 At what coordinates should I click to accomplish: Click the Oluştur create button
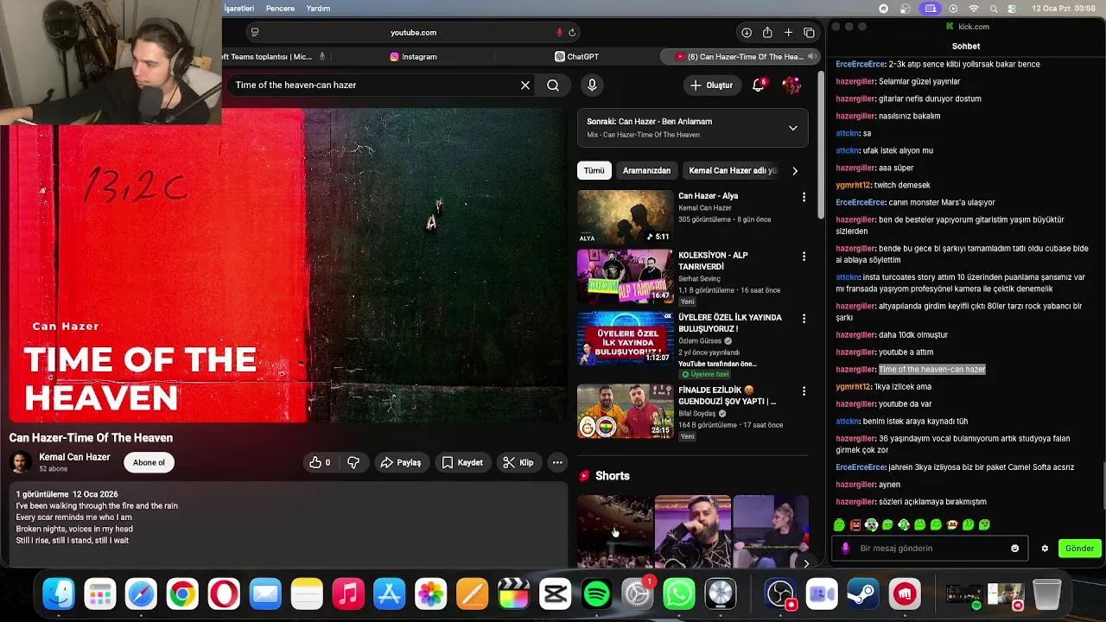(x=711, y=85)
